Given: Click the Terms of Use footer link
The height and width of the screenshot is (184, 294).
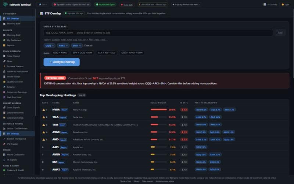Looking at the screenshot, I should pos(125,181).
